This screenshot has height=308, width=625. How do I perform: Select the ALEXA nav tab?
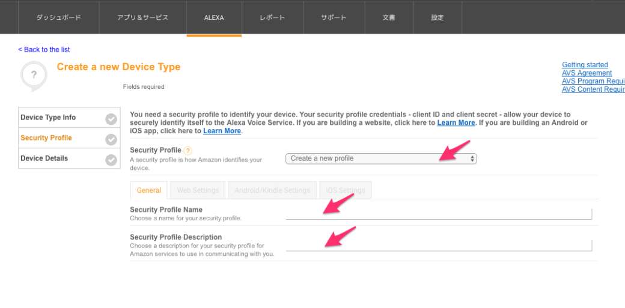214,17
